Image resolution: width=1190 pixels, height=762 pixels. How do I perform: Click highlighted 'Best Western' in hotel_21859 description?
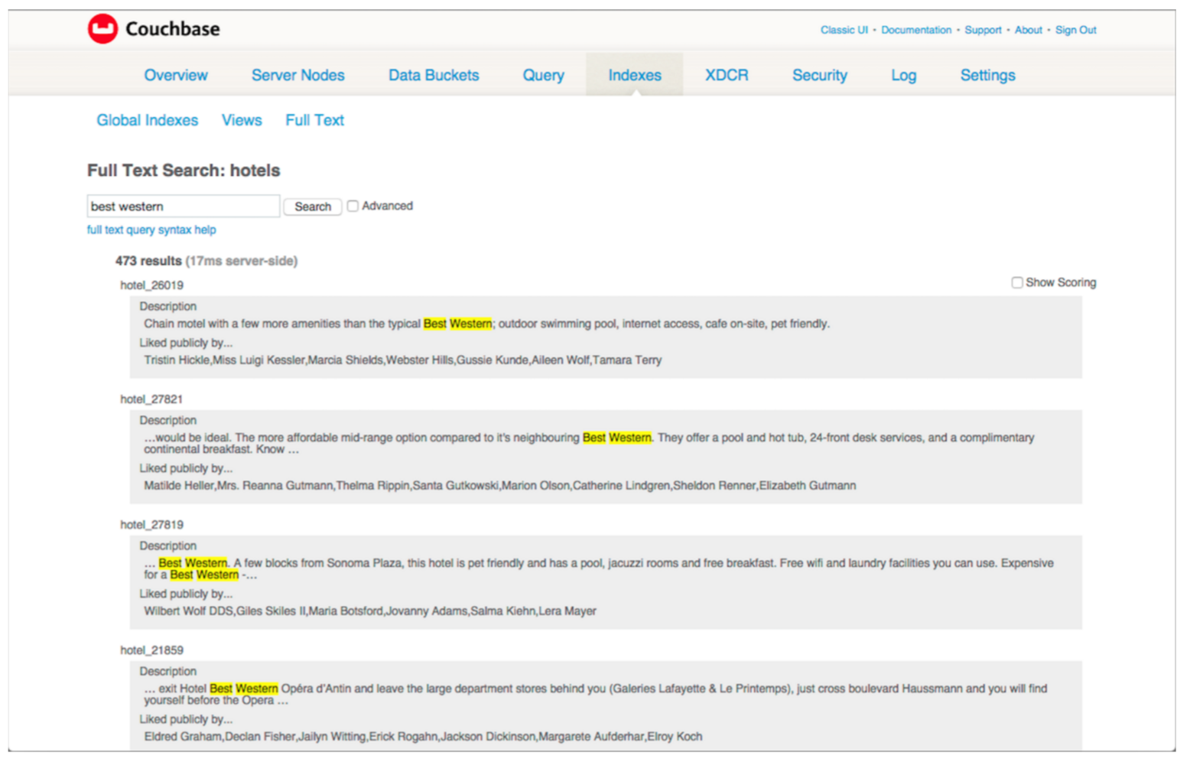[x=244, y=689]
